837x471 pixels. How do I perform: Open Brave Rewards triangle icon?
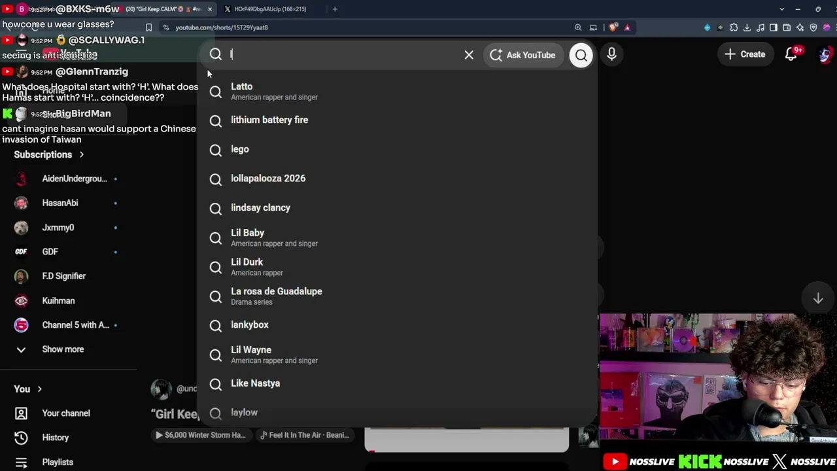point(627,27)
